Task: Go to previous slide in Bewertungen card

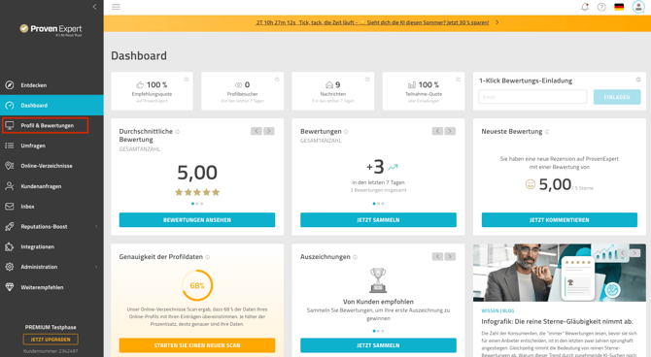Action: [x=437, y=131]
